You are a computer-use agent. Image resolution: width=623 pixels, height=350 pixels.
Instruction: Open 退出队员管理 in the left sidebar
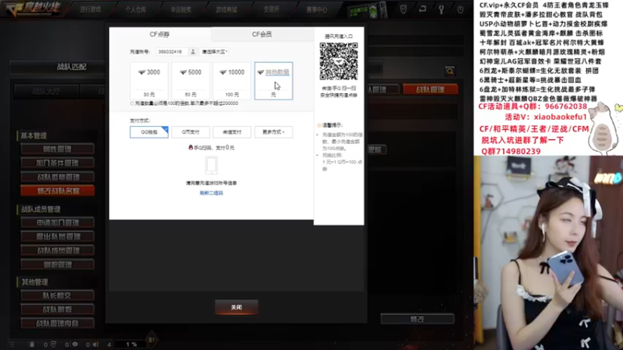pos(58,236)
